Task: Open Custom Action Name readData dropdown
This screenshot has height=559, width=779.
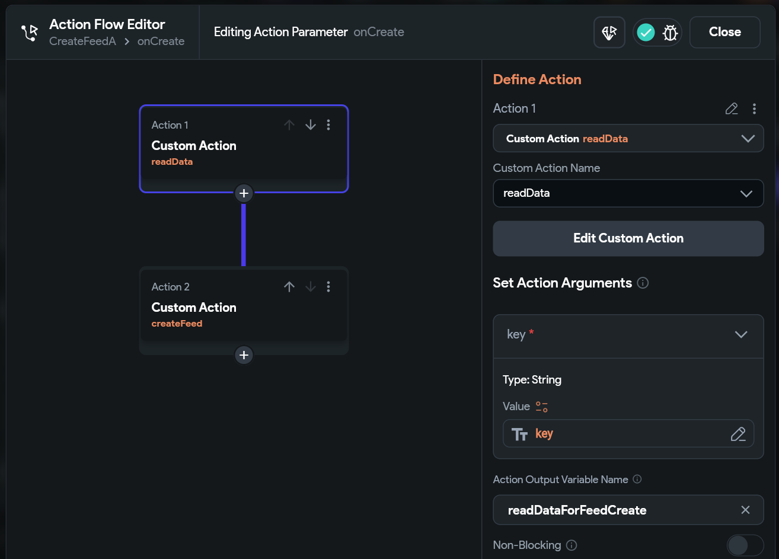Action: point(628,193)
